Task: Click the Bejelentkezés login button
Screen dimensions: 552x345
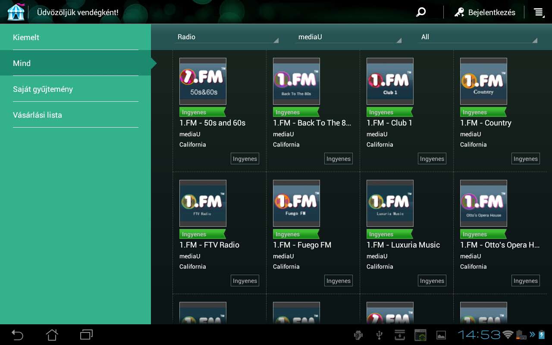Action: click(485, 13)
